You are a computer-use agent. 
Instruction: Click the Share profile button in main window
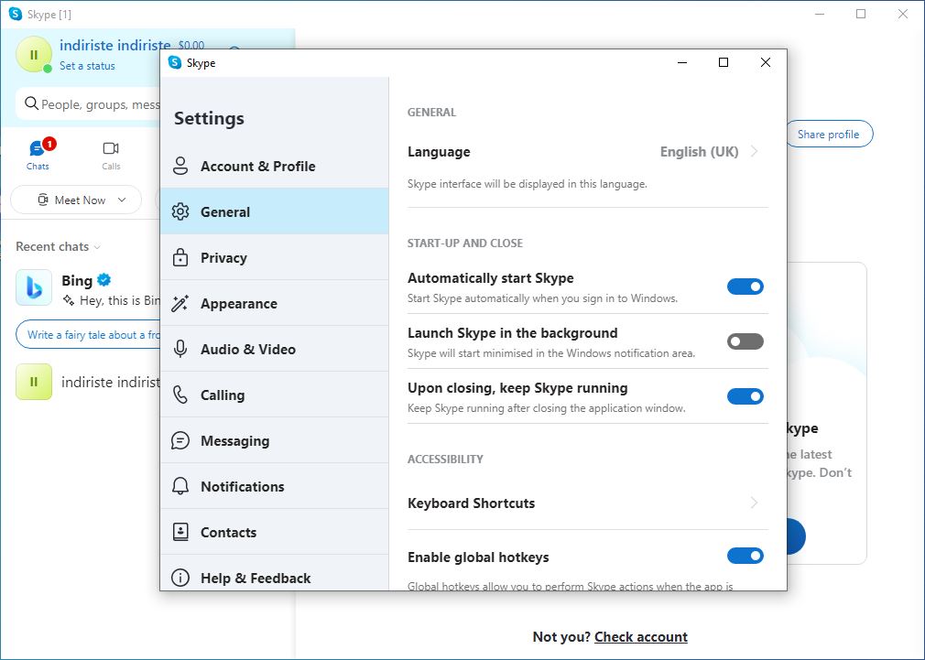point(828,134)
